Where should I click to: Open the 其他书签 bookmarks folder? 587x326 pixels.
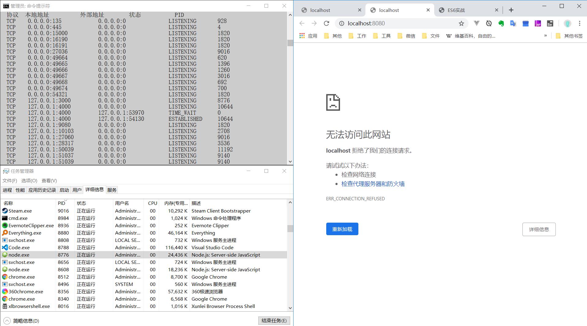tap(569, 36)
